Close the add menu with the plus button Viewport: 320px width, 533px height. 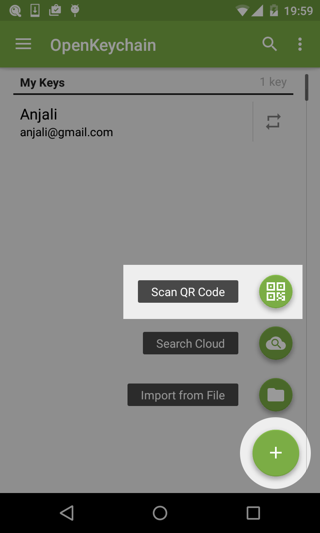tap(276, 453)
